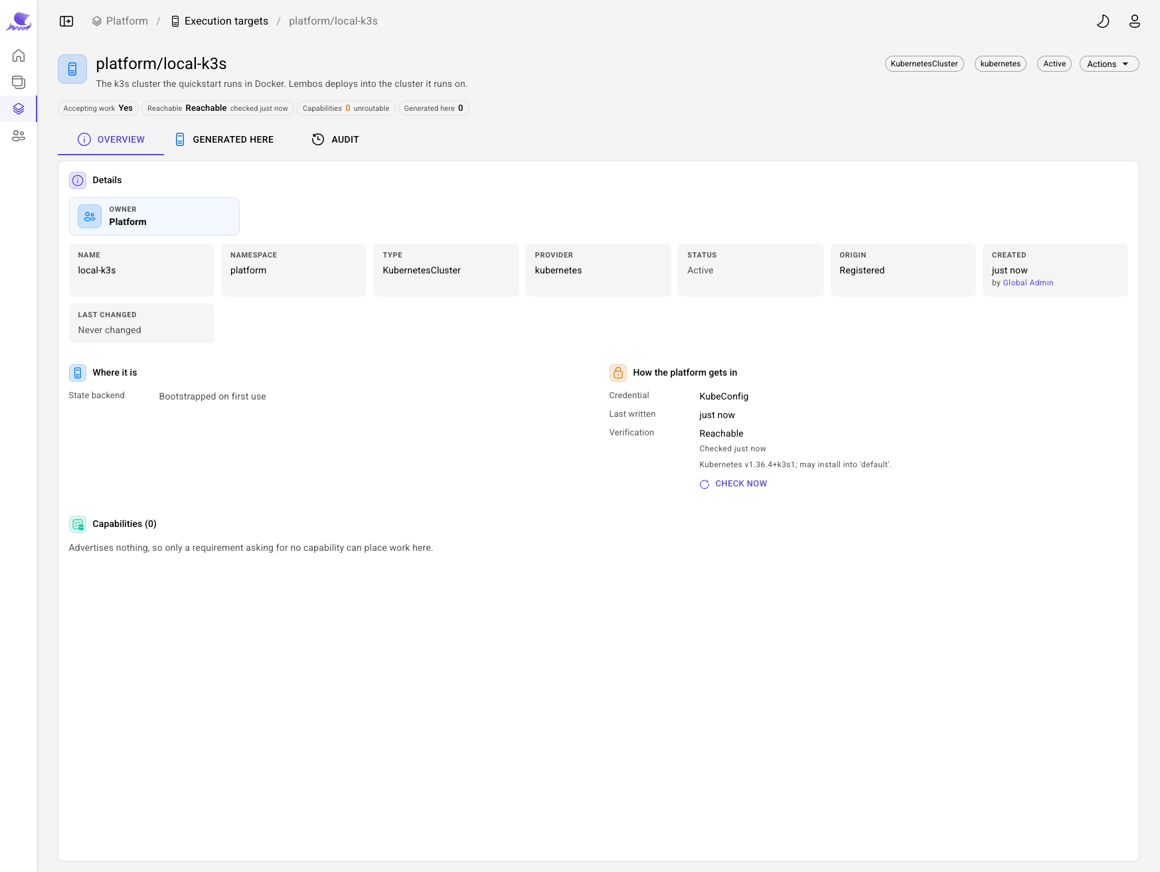
Task: Click the Accepting work Yes pill
Action: (x=98, y=108)
